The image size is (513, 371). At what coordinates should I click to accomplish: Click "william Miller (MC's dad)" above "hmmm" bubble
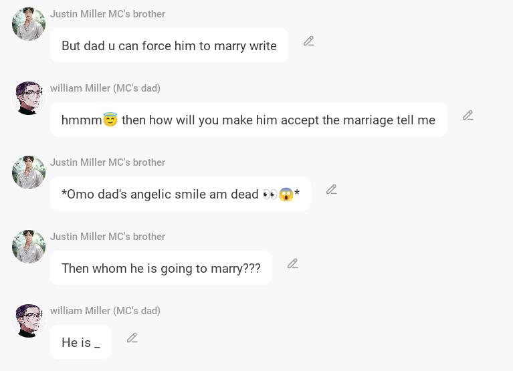point(105,88)
